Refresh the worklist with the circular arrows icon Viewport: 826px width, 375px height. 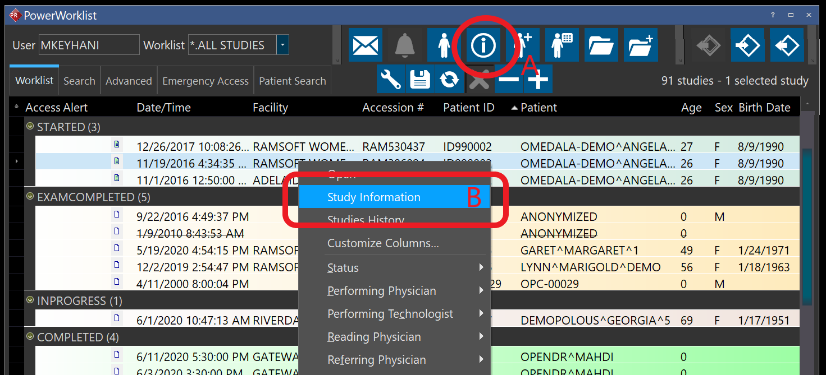tap(449, 80)
